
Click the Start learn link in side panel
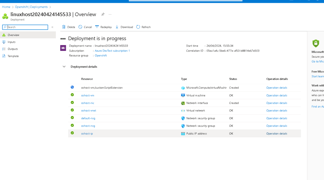[318, 76]
